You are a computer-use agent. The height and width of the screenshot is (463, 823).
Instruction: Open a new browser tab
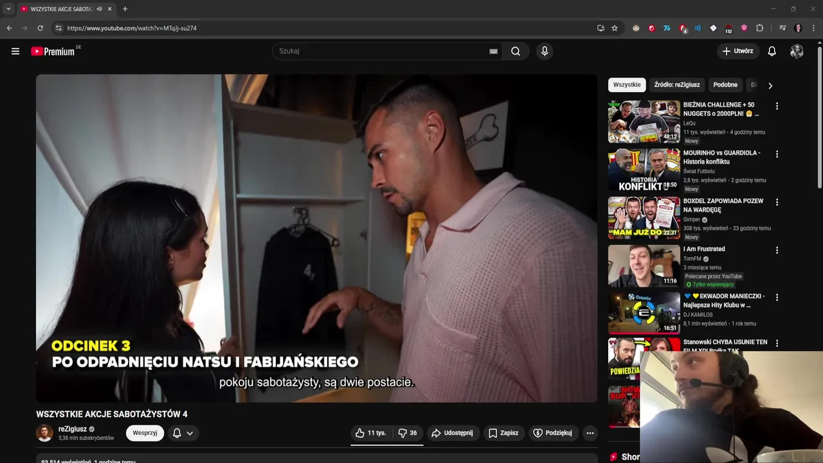(x=125, y=9)
